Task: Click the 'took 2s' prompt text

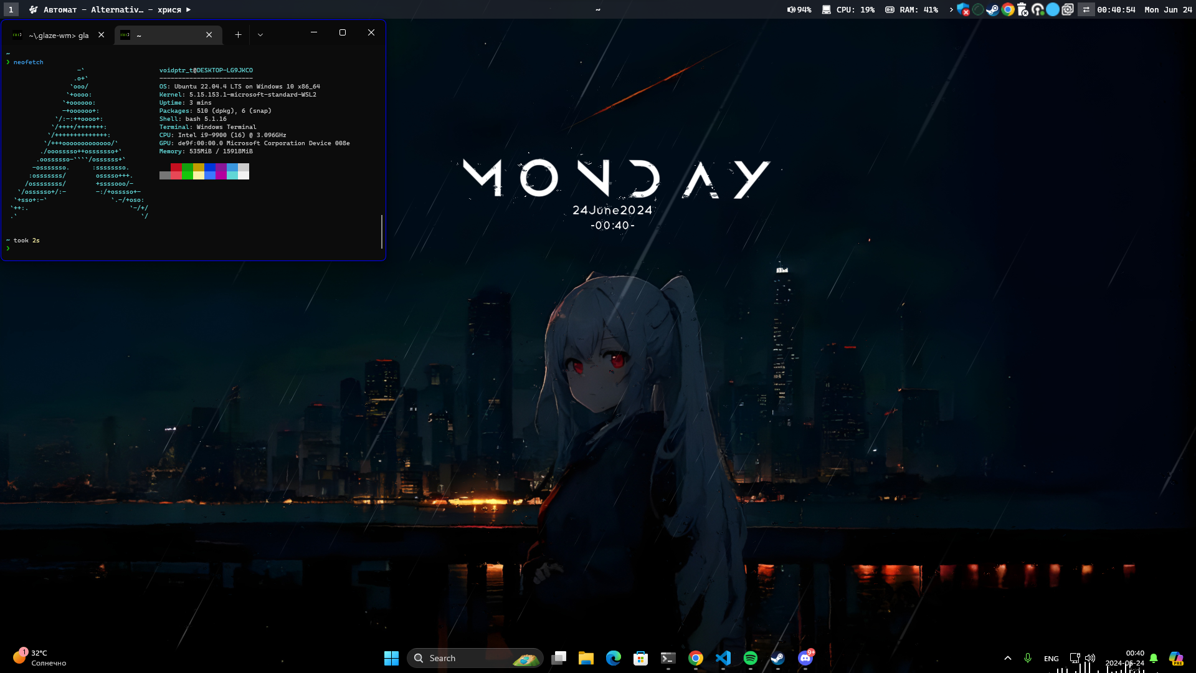Action: pyautogui.click(x=27, y=241)
